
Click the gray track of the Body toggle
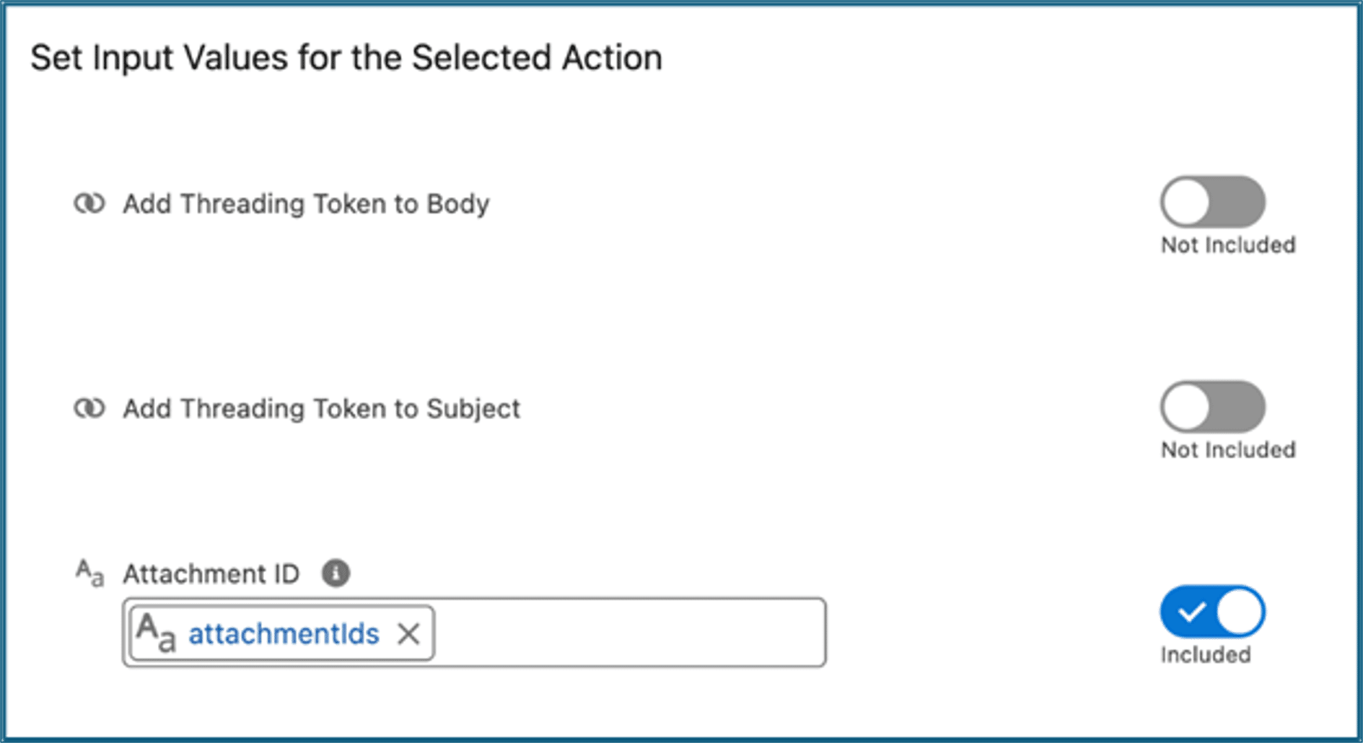1239,202
